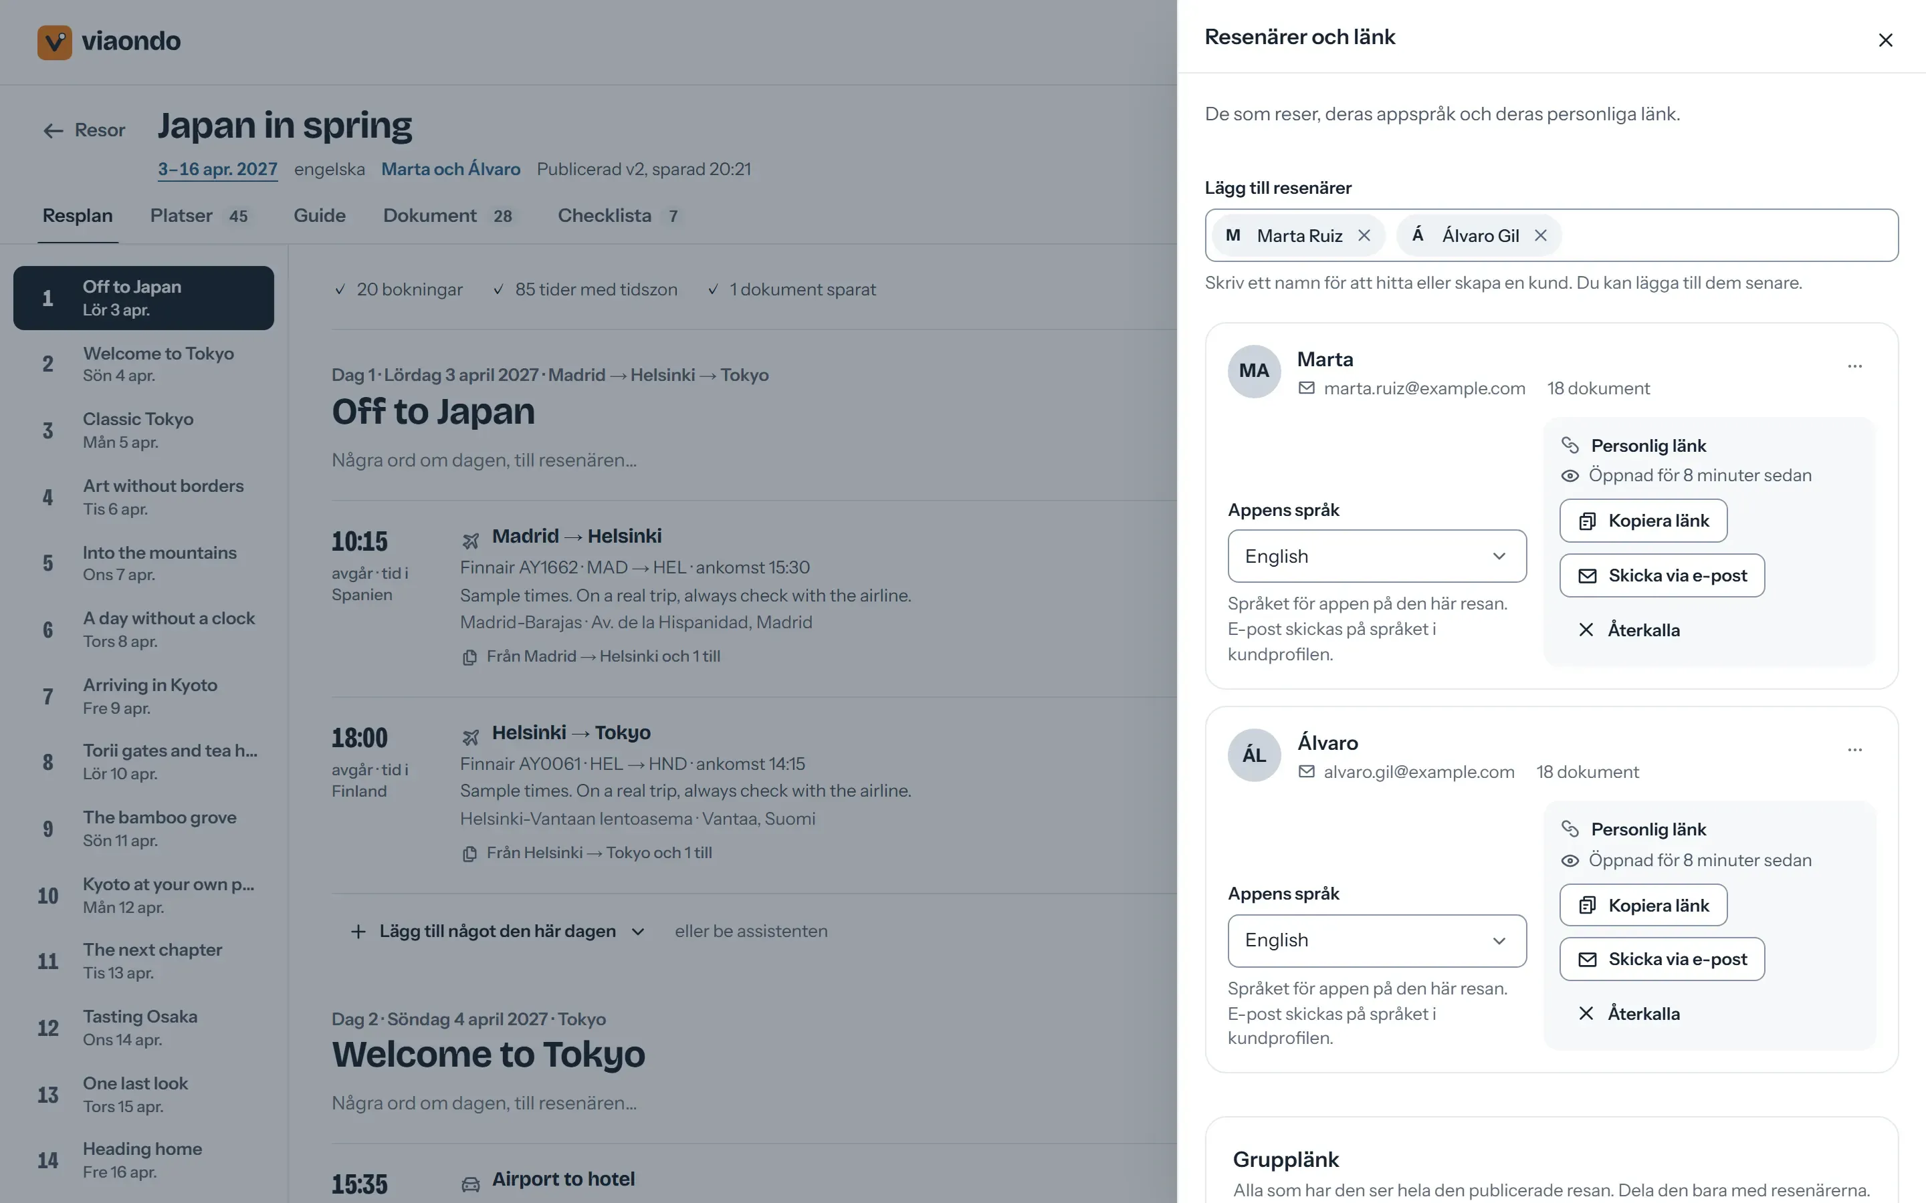This screenshot has height=1203, width=1926.
Task: Open the three-dot menu on Álvaro's card
Action: 1854,749
